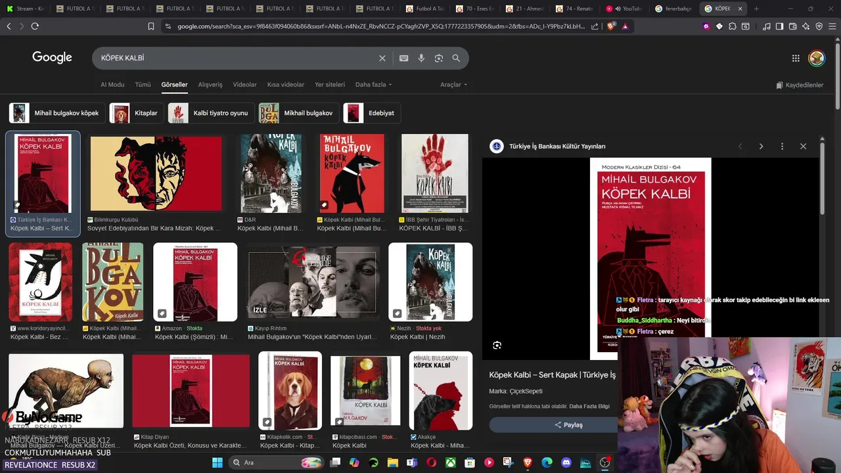Reload the page
Screen dimensions: 841x473
(35, 26)
